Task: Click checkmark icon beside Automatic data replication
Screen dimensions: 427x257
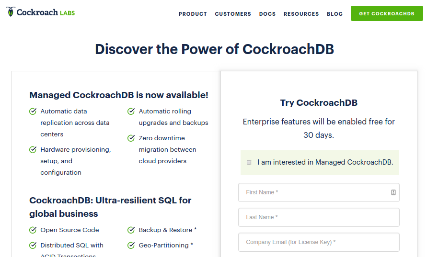Action: 33,112
